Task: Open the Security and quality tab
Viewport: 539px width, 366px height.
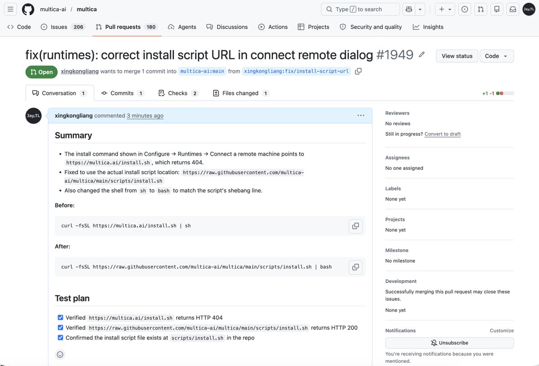Action: 371,27
